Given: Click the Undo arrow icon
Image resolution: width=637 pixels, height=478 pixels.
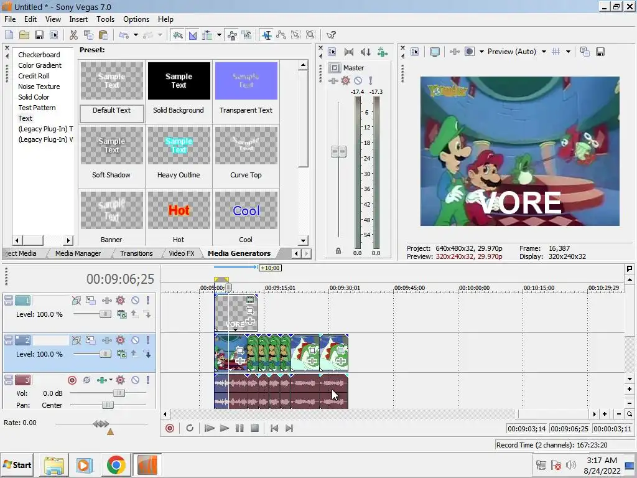Looking at the screenshot, I should [124, 35].
